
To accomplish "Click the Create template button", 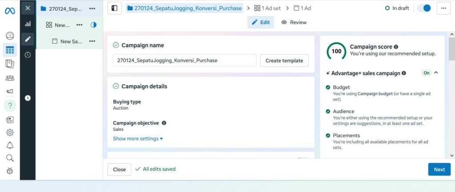I will click(x=284, y=60).
